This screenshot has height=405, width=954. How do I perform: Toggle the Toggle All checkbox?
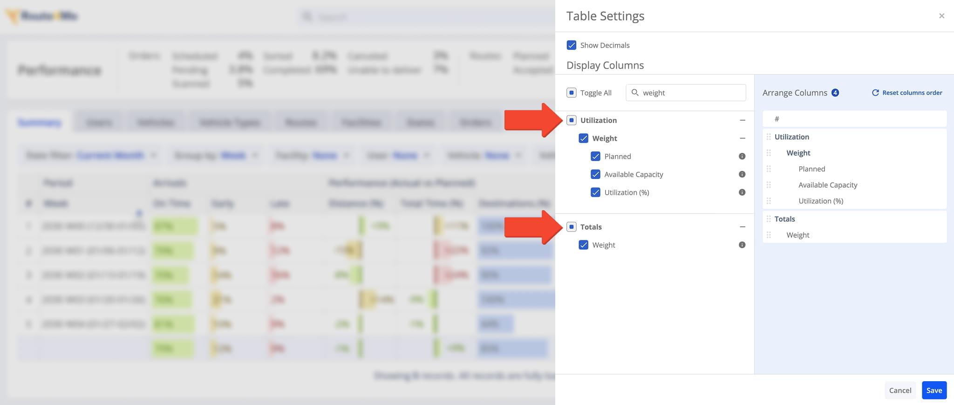572,93
